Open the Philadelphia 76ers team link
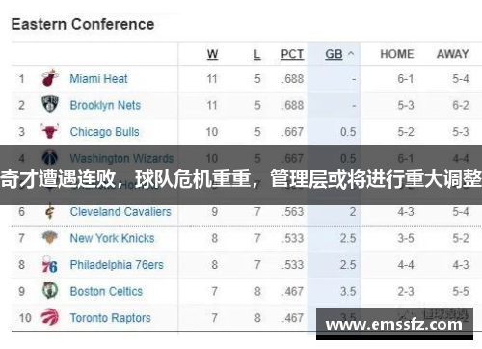The width and height of the screenshot is (482, 349). point(117,265)
